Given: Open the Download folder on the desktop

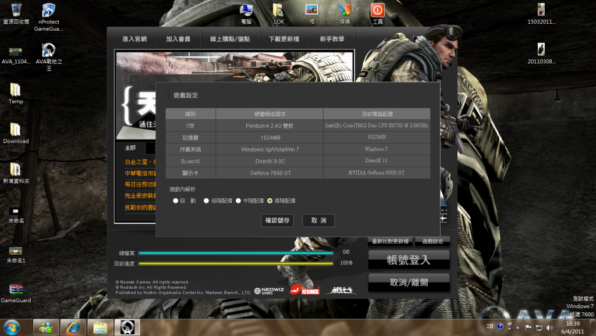Looking at the screenshot, I should pyautogui.click(x=16, y=130).
